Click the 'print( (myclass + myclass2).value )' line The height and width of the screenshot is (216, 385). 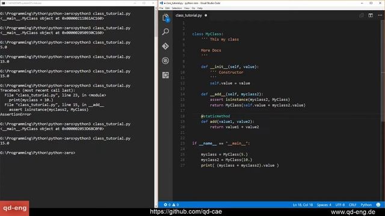pyautogui.click(x=240, y=166)
